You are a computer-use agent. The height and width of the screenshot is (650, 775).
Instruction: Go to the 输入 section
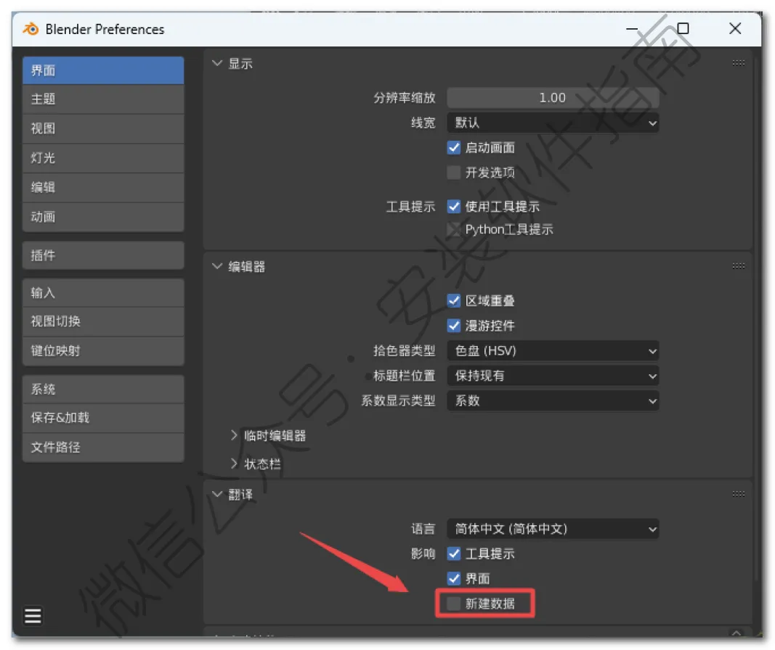click(103, 292)
